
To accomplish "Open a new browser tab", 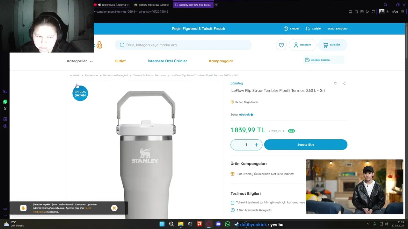I will (x=216, y=5).
